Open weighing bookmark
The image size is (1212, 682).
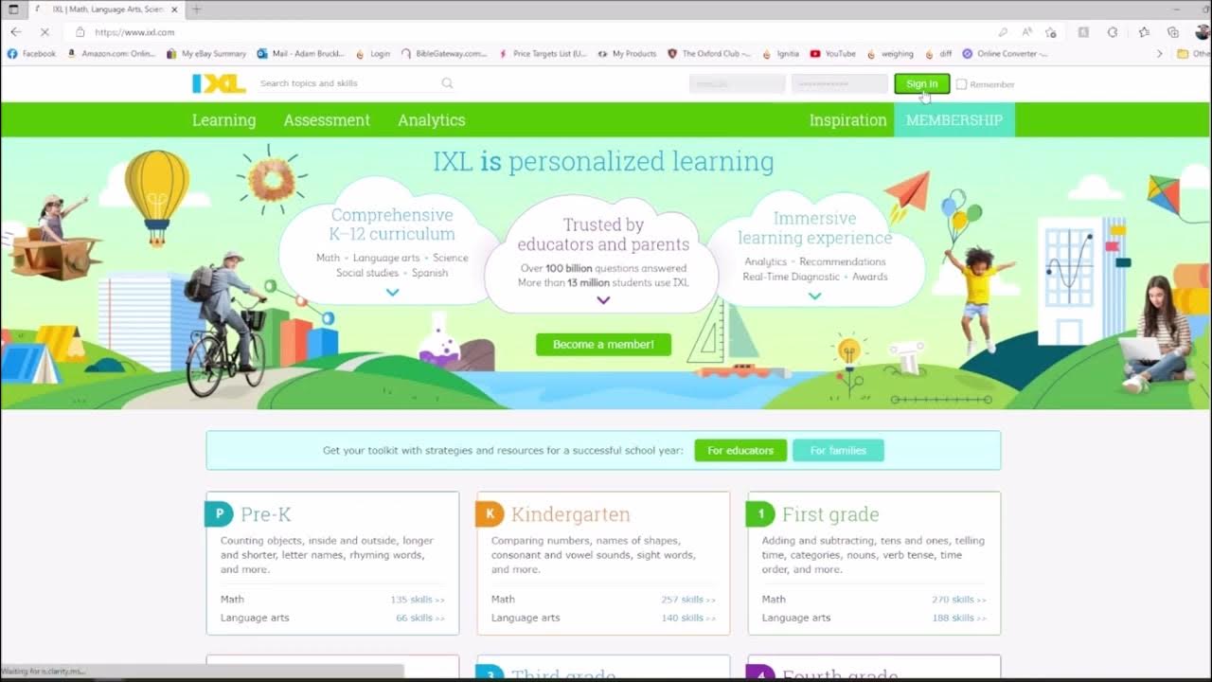click(889, 54)
